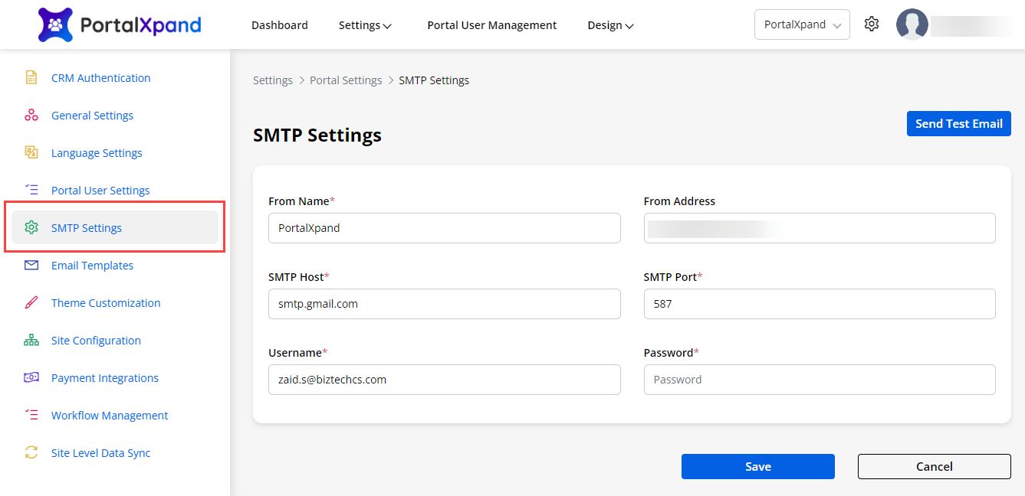Click the Site Configuration sitemap icon

click(x=31, y=340)
